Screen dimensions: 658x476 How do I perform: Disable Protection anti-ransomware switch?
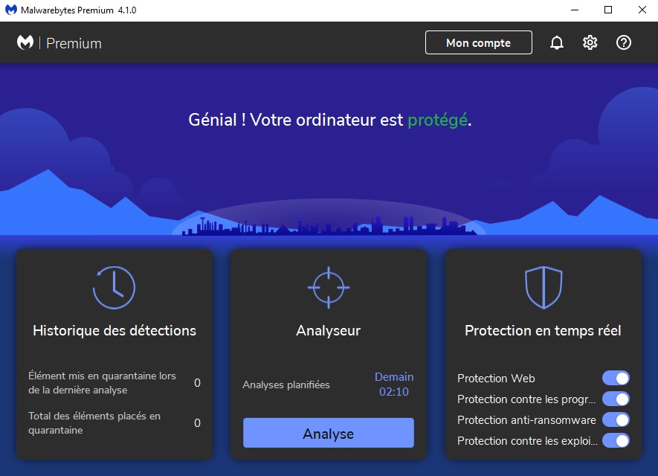[x=616, y=419]
